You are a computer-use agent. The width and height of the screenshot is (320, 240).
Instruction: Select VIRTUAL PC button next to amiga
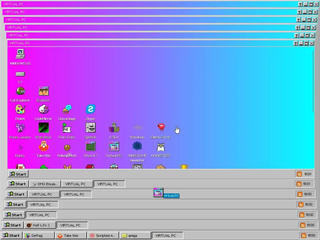point(167,236)
